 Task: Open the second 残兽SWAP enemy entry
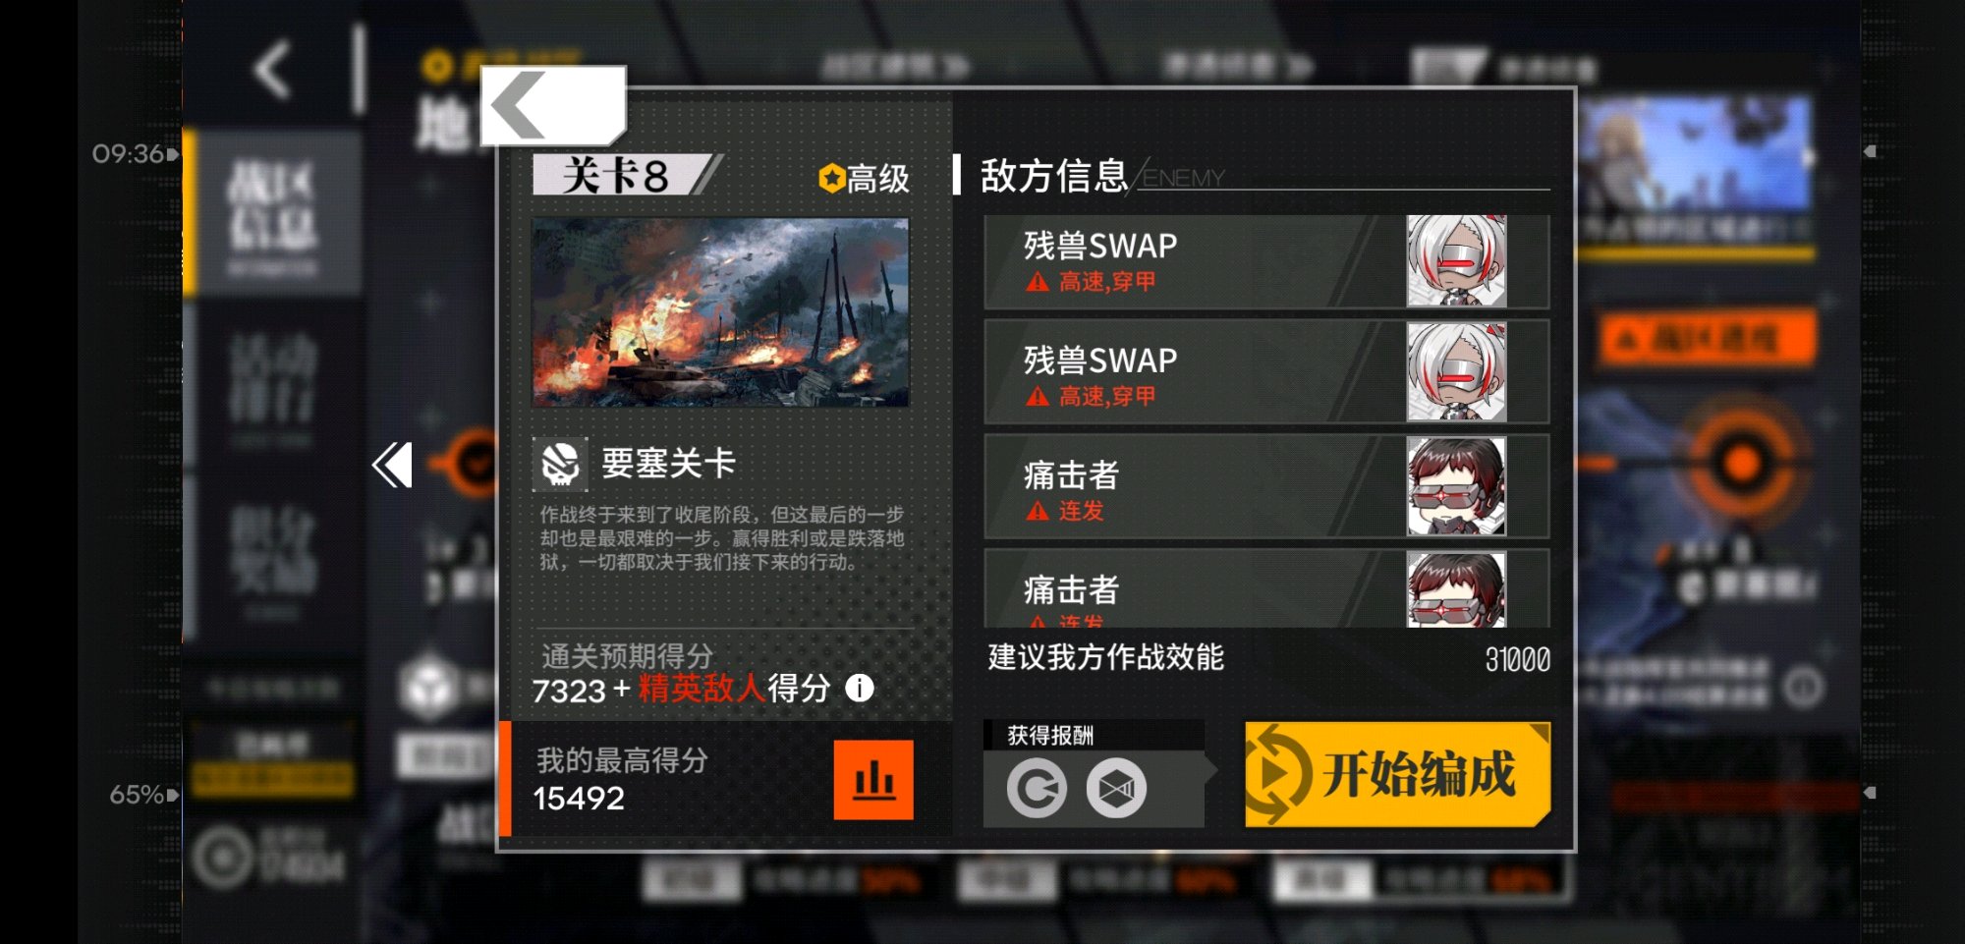click(x=1266, y=371)
